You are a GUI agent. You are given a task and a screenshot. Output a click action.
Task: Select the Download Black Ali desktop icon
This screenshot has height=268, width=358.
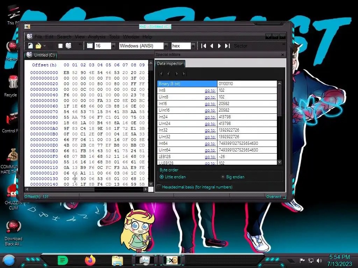[13, 232]
